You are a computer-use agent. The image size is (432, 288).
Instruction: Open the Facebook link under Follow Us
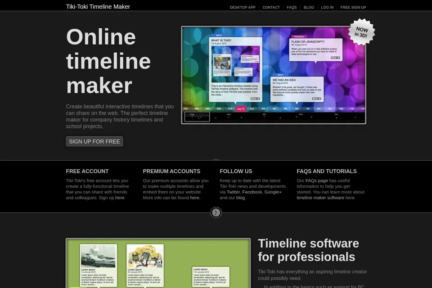click(x=252, y=192)
